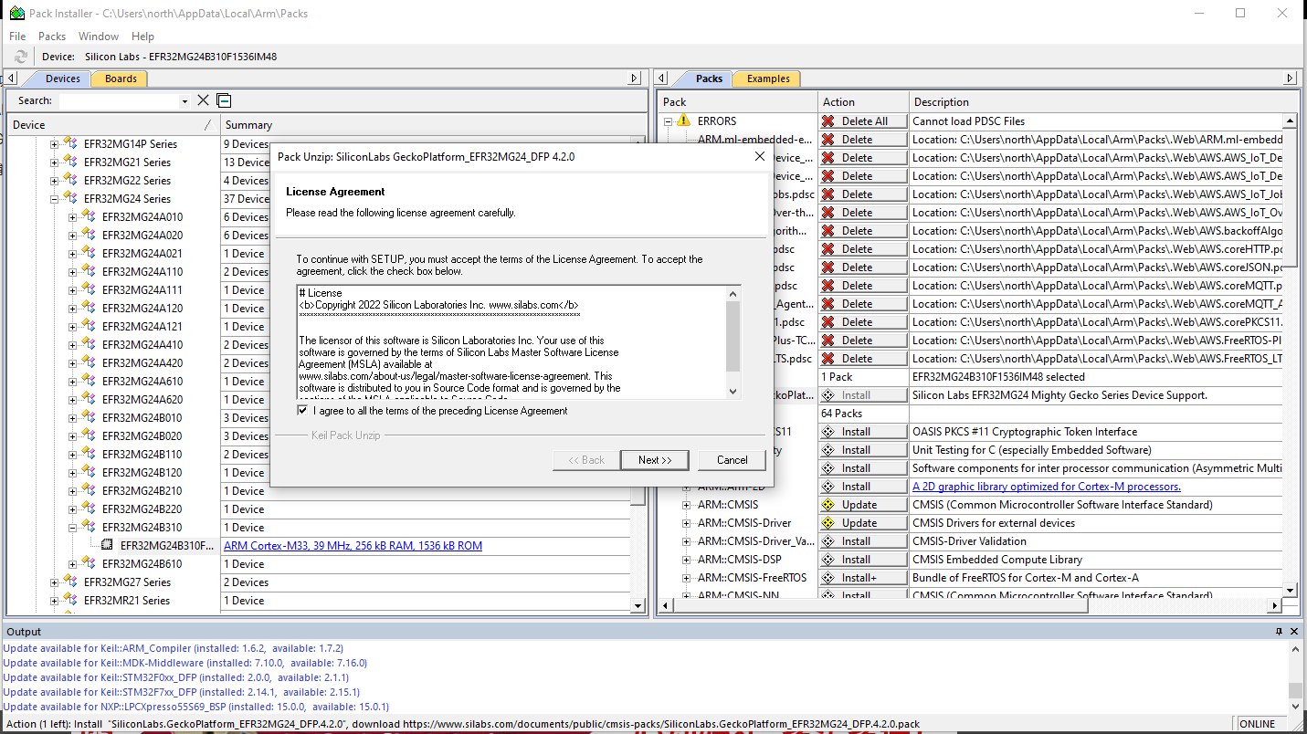Delete the ARM.ml-embedded pack error
This screenshot has height=734, width=1307.
863,140
